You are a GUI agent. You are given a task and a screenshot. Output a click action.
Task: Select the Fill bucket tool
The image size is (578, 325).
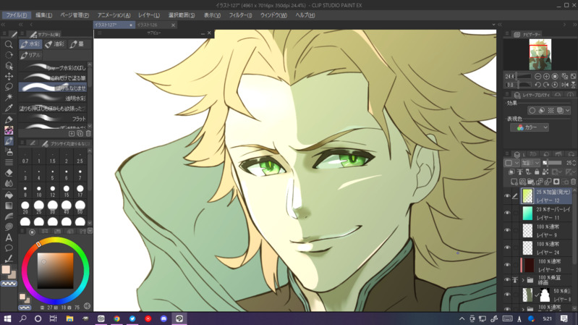point(9,195)
